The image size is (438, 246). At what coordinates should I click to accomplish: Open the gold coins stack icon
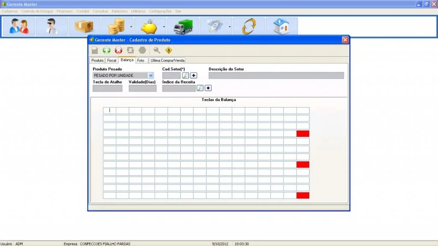116,26
